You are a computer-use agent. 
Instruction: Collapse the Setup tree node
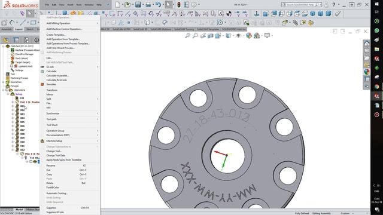[8, 94]
